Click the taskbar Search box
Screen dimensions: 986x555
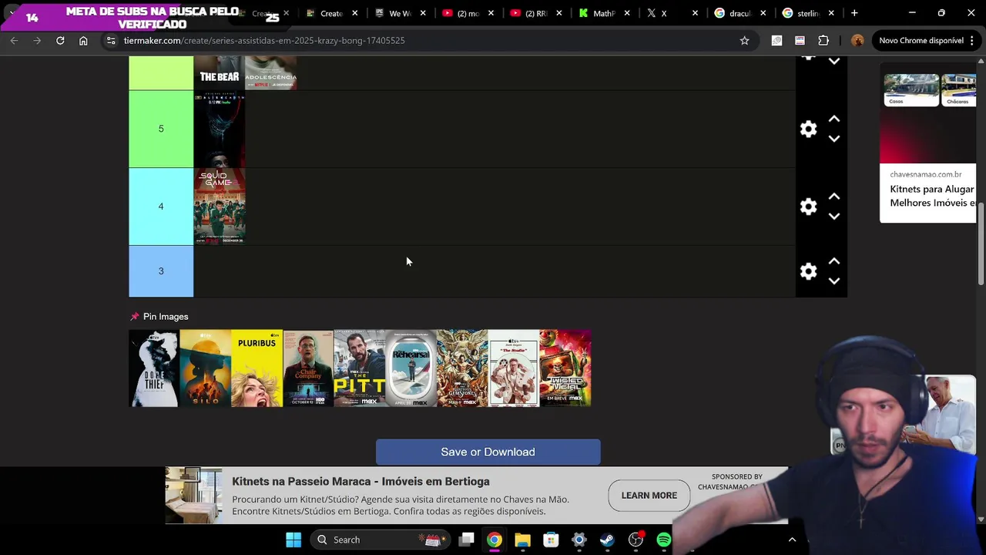381,540
